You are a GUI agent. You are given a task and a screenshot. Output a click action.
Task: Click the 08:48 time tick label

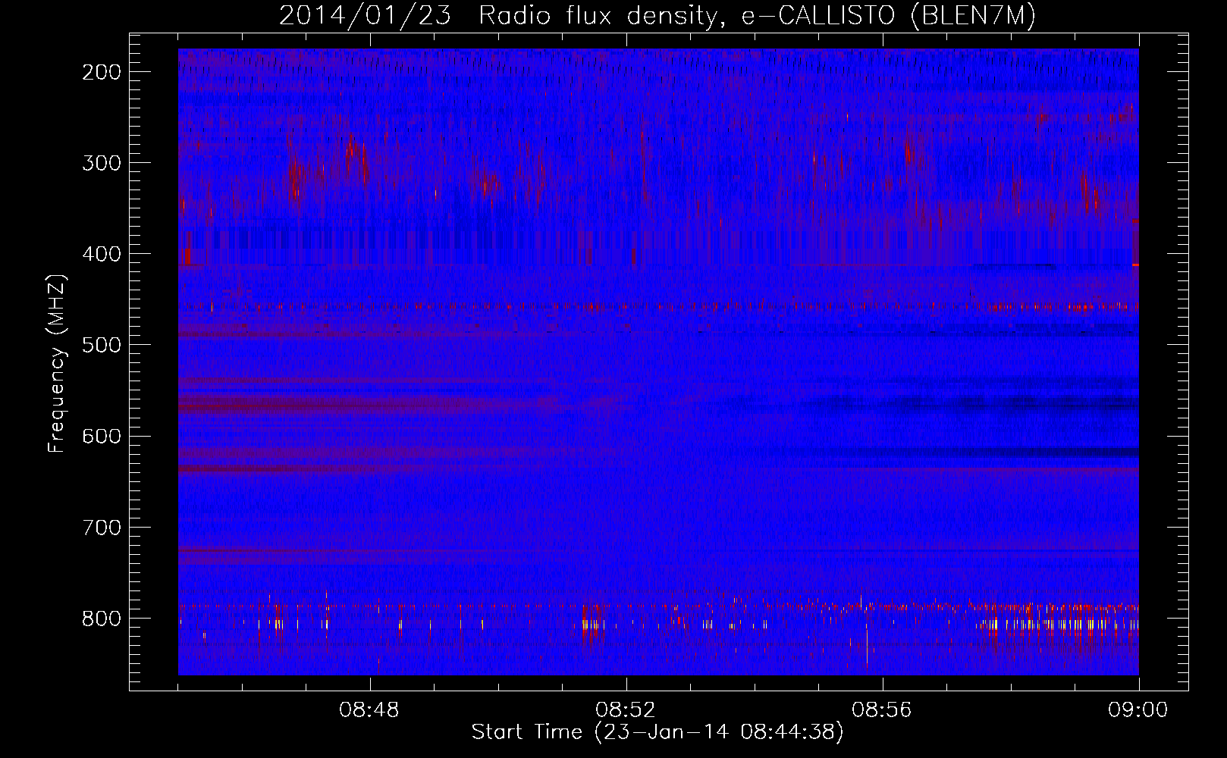coord(369,710)
